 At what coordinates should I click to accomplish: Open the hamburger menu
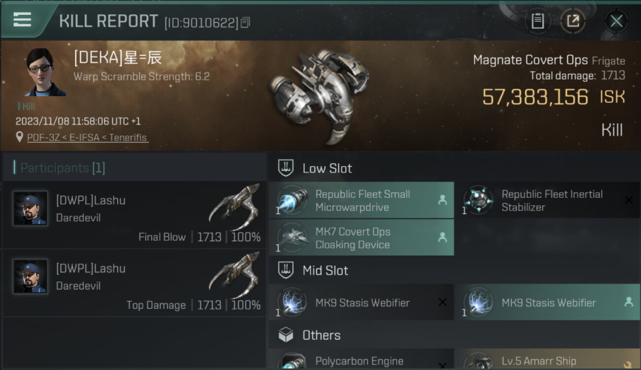coord(22,20)
